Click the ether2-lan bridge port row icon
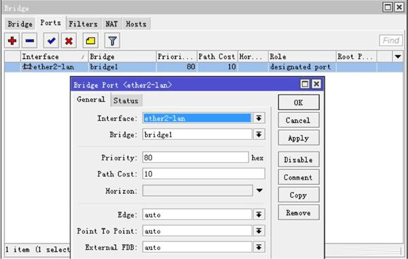The width and height of the screenshot is (408, 259). 27,67
